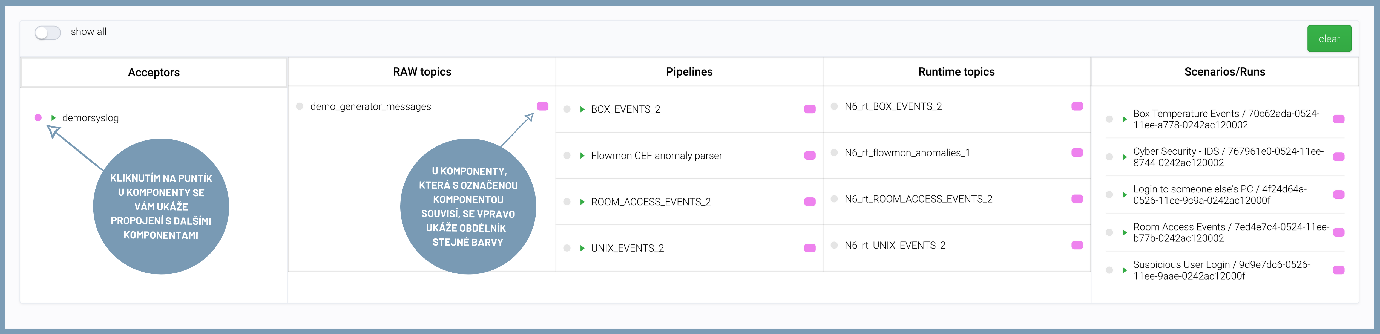Click pink marker next to BOX_EVENTS_2
The image size is (1380, 334).
click(809, 109)
